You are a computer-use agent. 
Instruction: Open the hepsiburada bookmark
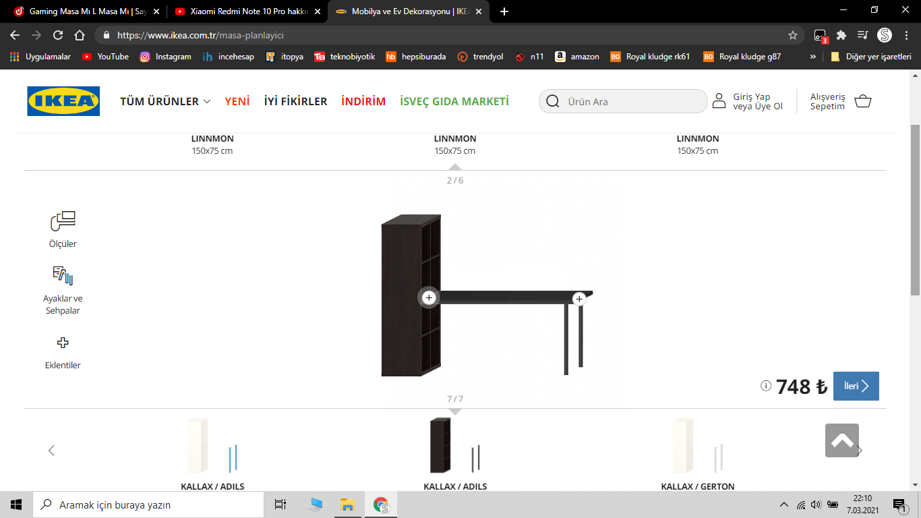click(x=415, y=57)
